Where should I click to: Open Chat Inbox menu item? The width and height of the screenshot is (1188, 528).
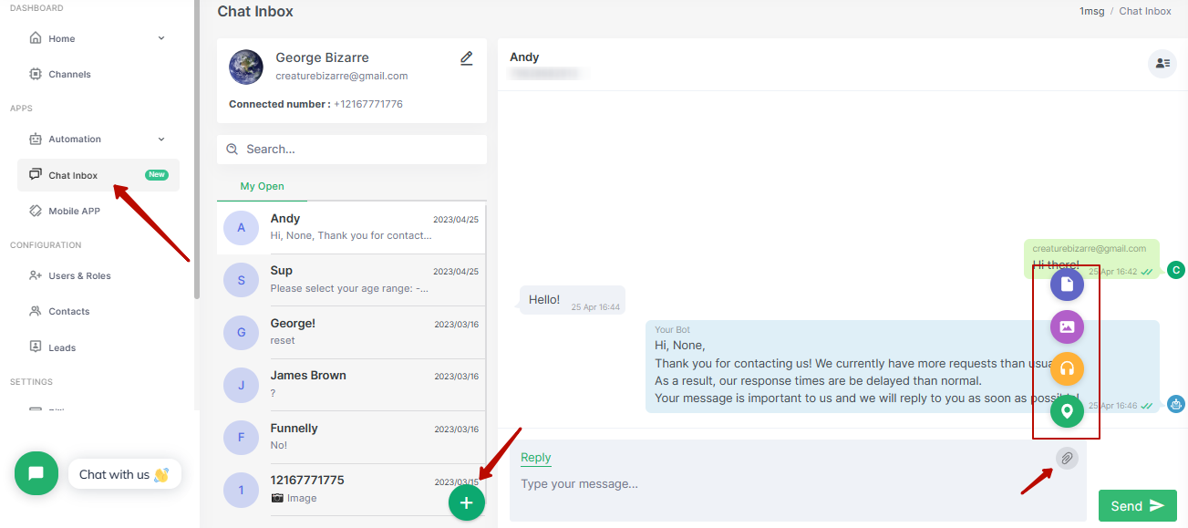(x=98, y=175)
